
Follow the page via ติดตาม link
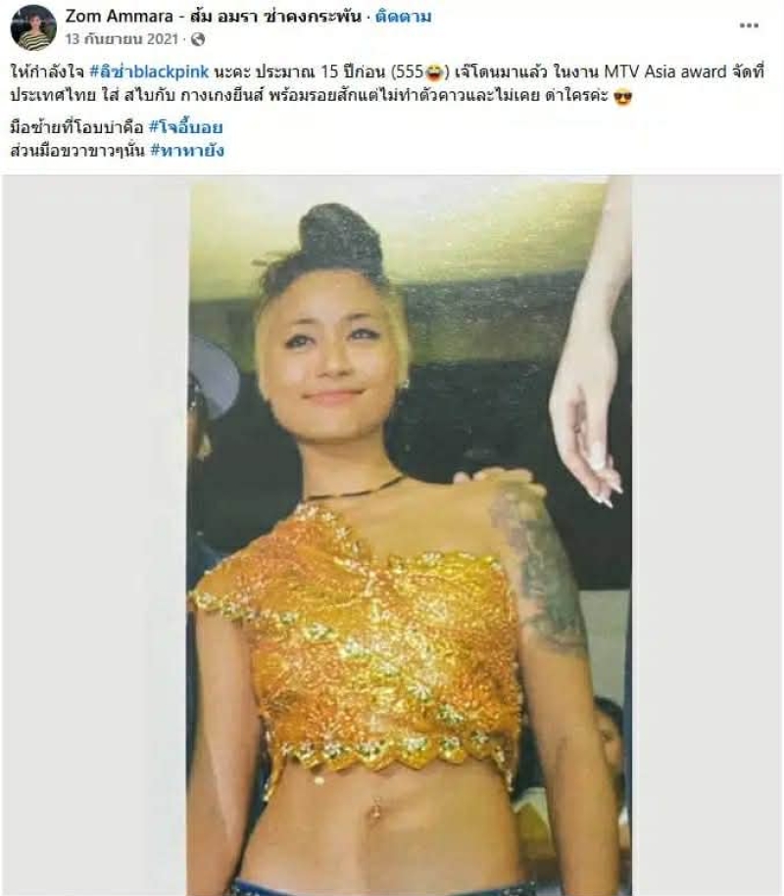pos(403,17)
